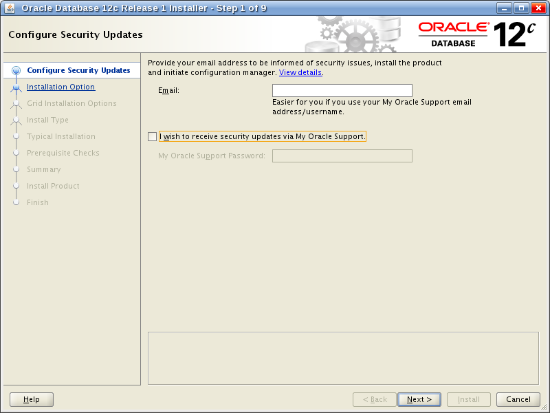Click the Configure Security Updates step bullet icon
The height and width of the screenshot is (413, 550).
click(16, 71)
